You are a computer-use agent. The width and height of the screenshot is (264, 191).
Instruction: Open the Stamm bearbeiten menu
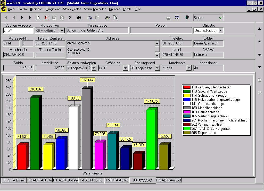pyautogui.click(x=95, y=9)
